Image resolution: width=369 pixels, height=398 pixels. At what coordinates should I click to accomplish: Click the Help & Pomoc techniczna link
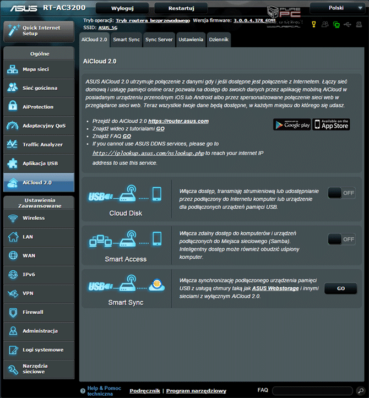pos(104,391)
